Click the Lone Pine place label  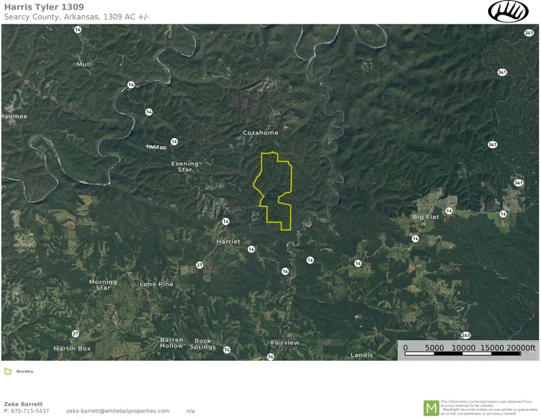pyautogui.click(x=156, y=284)
